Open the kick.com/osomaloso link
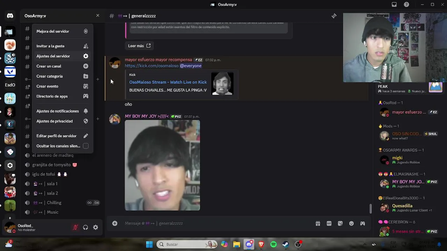The image size is (447, 251). 152,66
